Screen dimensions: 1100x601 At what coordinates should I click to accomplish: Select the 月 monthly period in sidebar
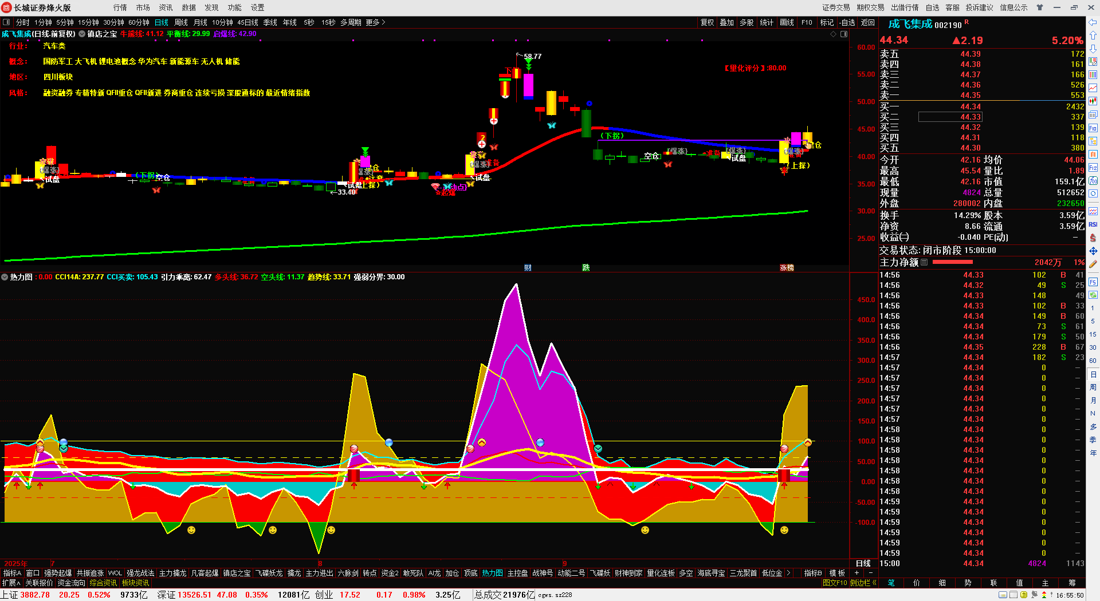1093,401
